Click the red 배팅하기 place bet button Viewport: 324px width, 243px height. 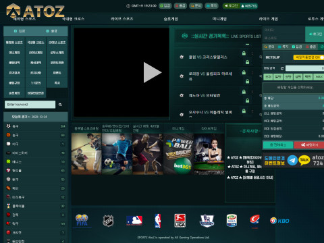coord(309,145)
